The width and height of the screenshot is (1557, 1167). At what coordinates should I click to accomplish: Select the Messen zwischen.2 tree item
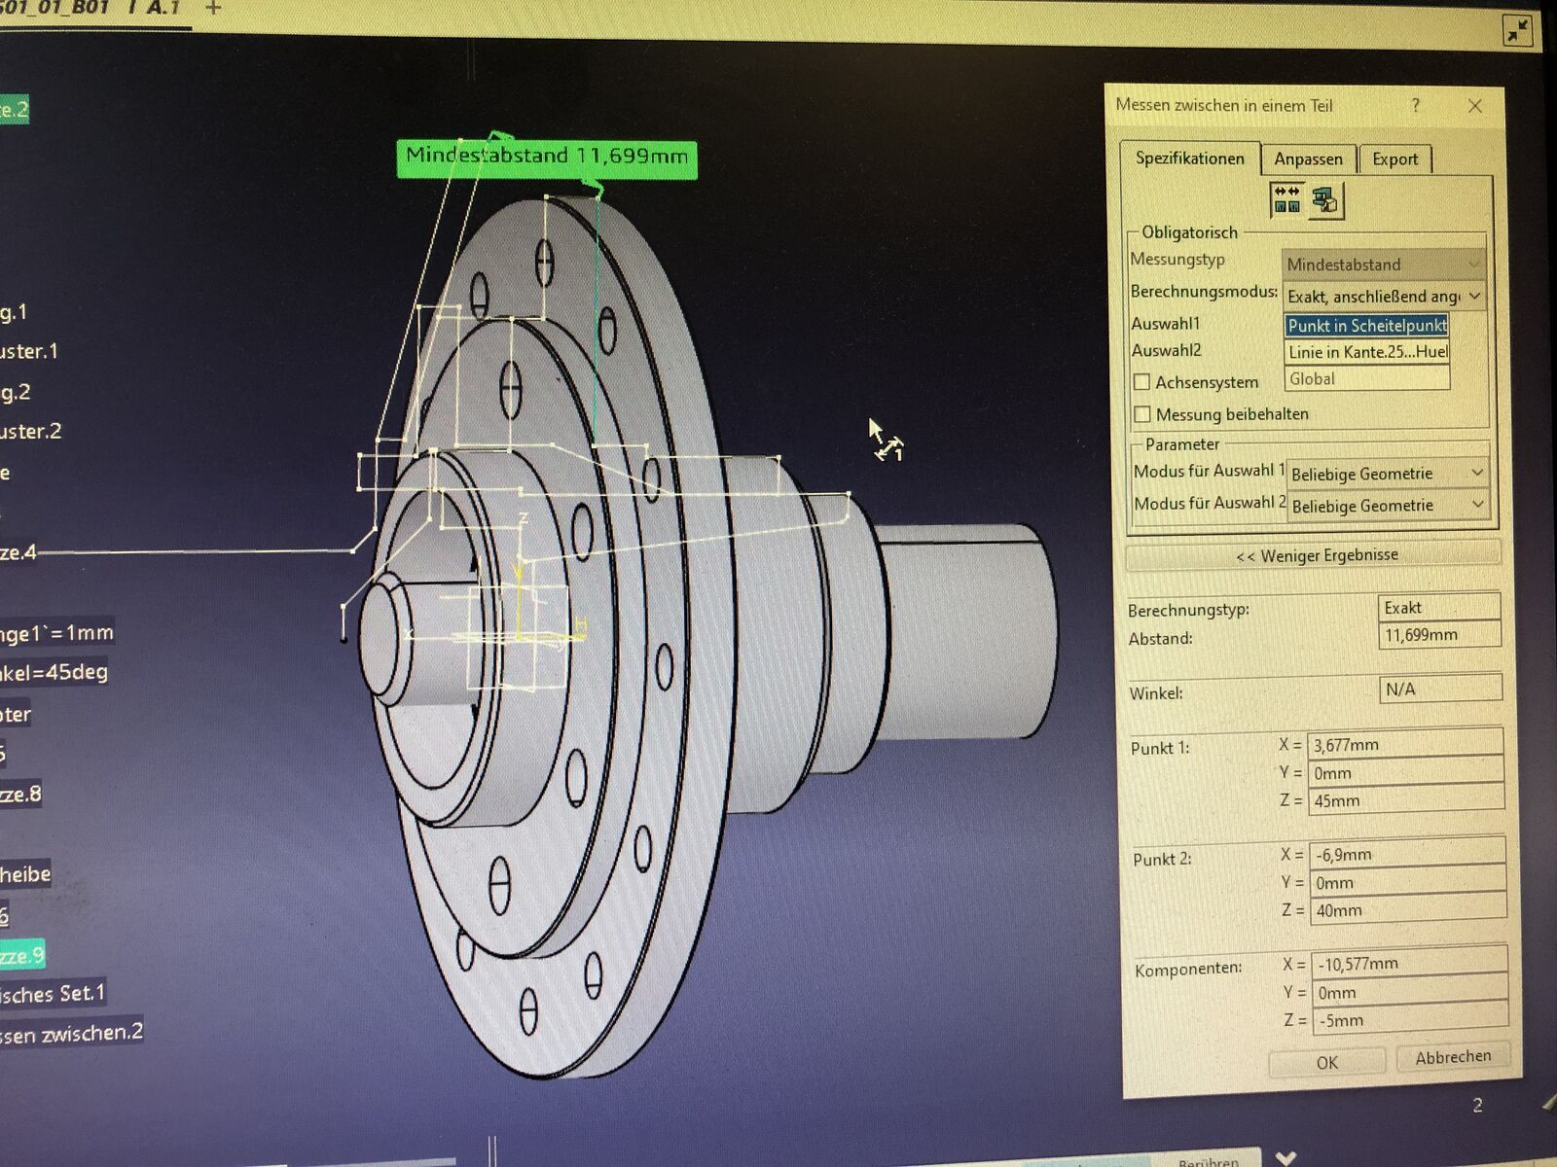[x=71, y=1033]
